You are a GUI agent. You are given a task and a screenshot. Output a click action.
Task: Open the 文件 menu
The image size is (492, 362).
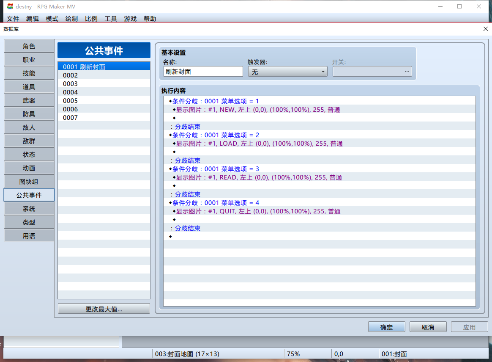[x=13, y=19]
